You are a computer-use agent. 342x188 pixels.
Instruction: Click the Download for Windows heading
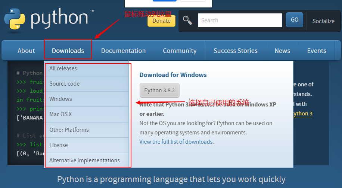click(x=173, y=75)
